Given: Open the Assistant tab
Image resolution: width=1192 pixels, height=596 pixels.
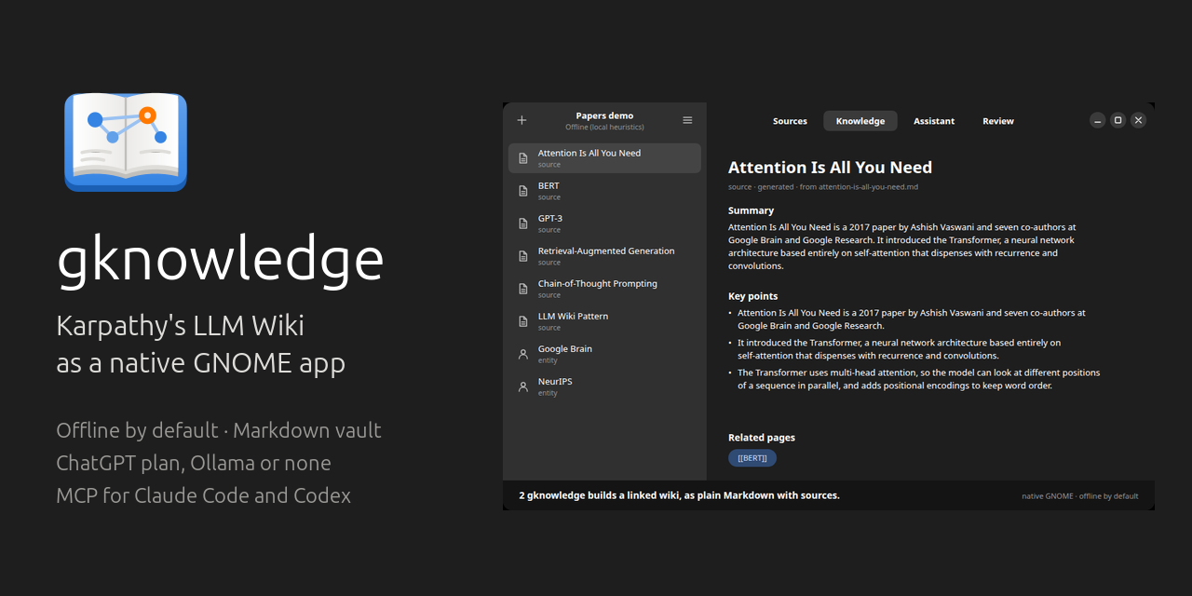Looking at the screenshot, I should [x=934, y=121].
